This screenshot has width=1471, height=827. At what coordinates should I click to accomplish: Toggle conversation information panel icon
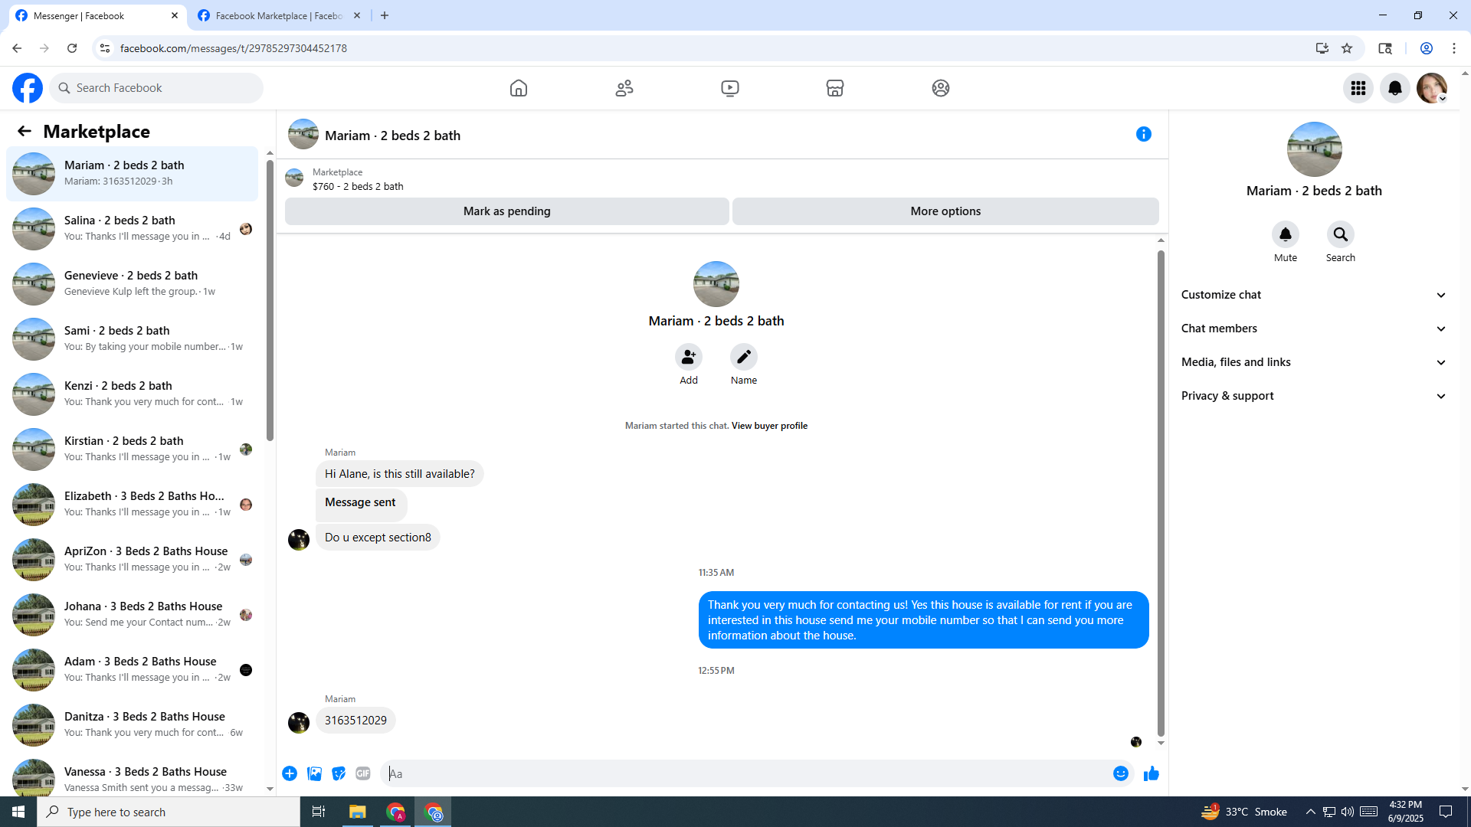pyautogui.click(x=1143, y=135)
